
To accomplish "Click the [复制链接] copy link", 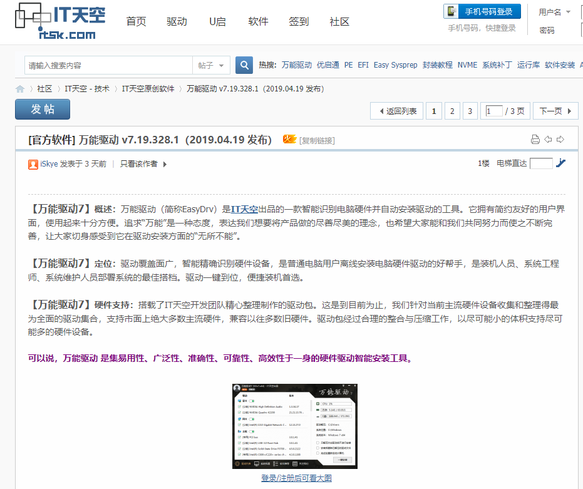I will click(317, 141).
